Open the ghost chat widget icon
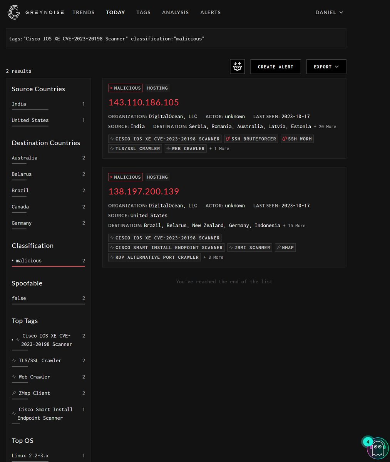Image resolution: width=390 pixels, height=462 pixels. (378, 449)
